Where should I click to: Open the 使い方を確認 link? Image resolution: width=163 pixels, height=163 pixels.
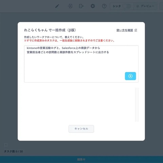tap(125, 30)
